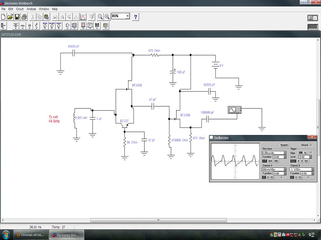Click Firefox 'Universal coil tes...' taskbar item
This screenshot has width=321, height=240.
click(x=31, y=235)
